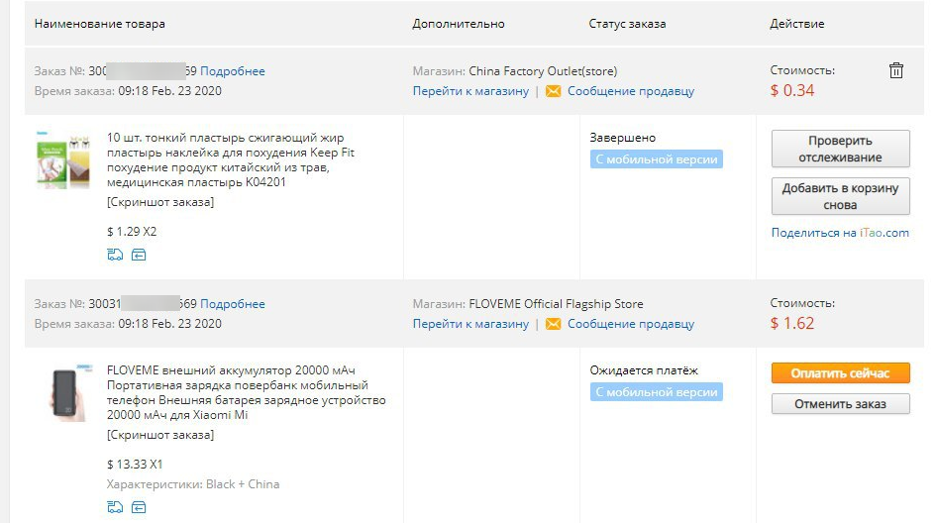The width and height of the screenshot is (937, 523).
Task: Cancel order with Отменить заказ button
Action: (840, 404)
